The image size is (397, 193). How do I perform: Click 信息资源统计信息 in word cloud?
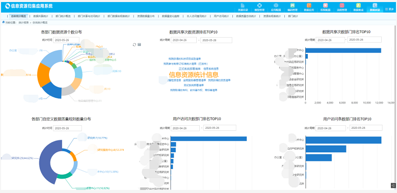pyautogui.click(x=194, y=75)
